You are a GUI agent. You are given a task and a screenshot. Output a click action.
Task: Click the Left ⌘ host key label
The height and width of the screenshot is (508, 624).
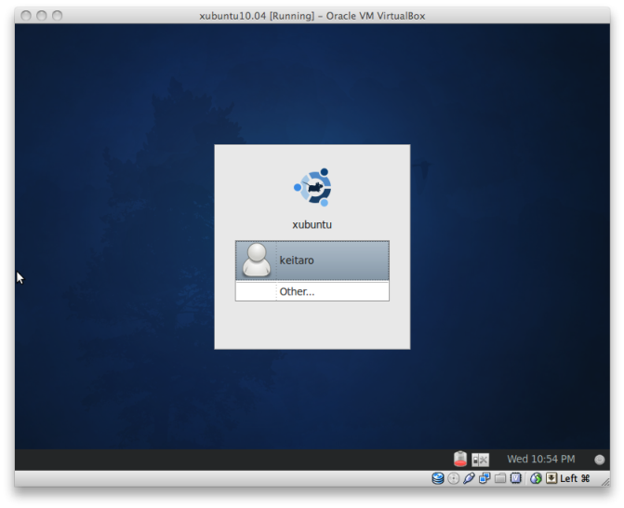tap(575, 478)
